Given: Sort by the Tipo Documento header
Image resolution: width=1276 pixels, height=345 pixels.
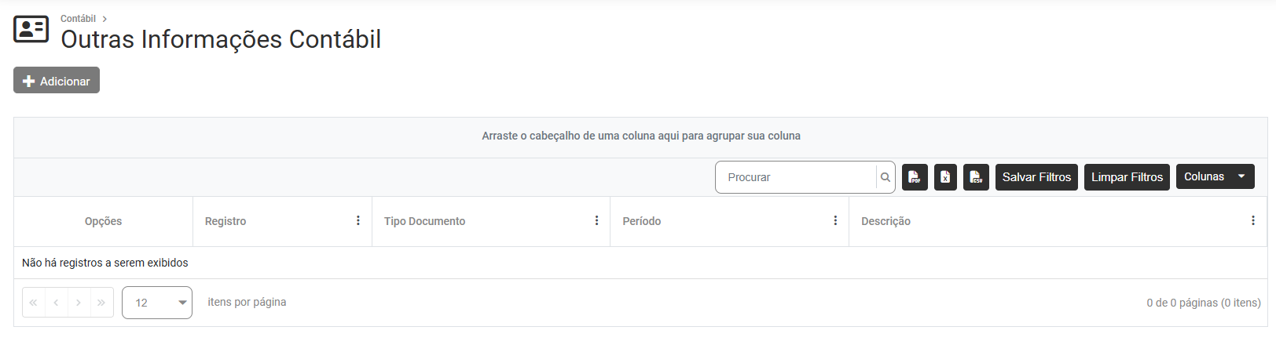Looking at the screenshot, I should click(x=425, y=221).
